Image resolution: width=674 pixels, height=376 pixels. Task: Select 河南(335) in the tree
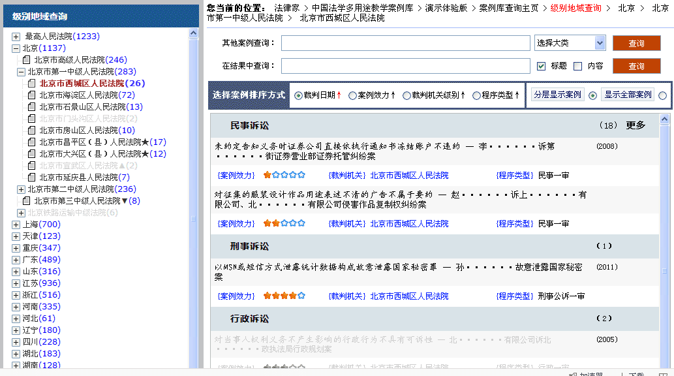(41, 307)
